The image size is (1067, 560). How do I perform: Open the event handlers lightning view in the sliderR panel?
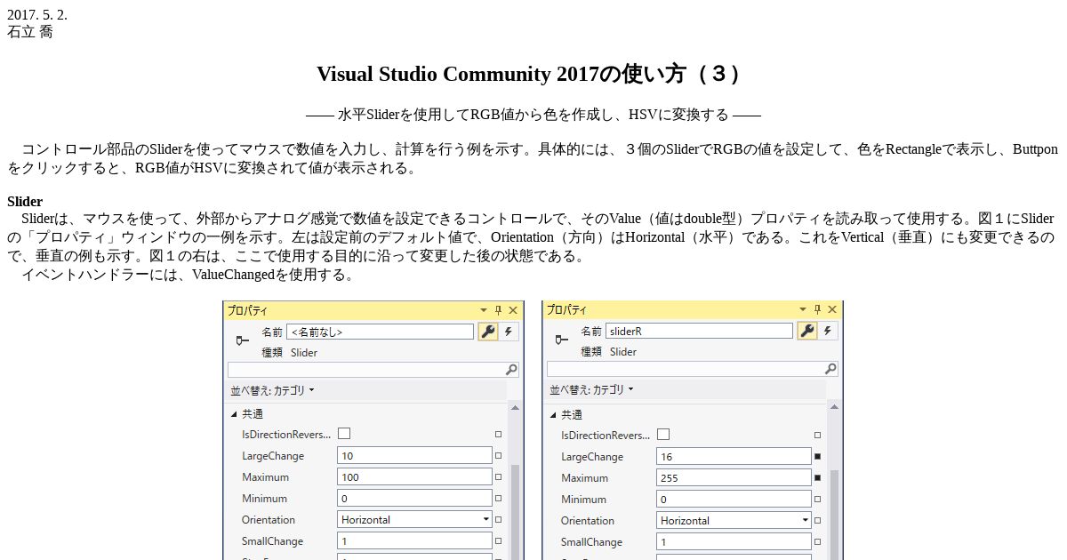[828, 331]
